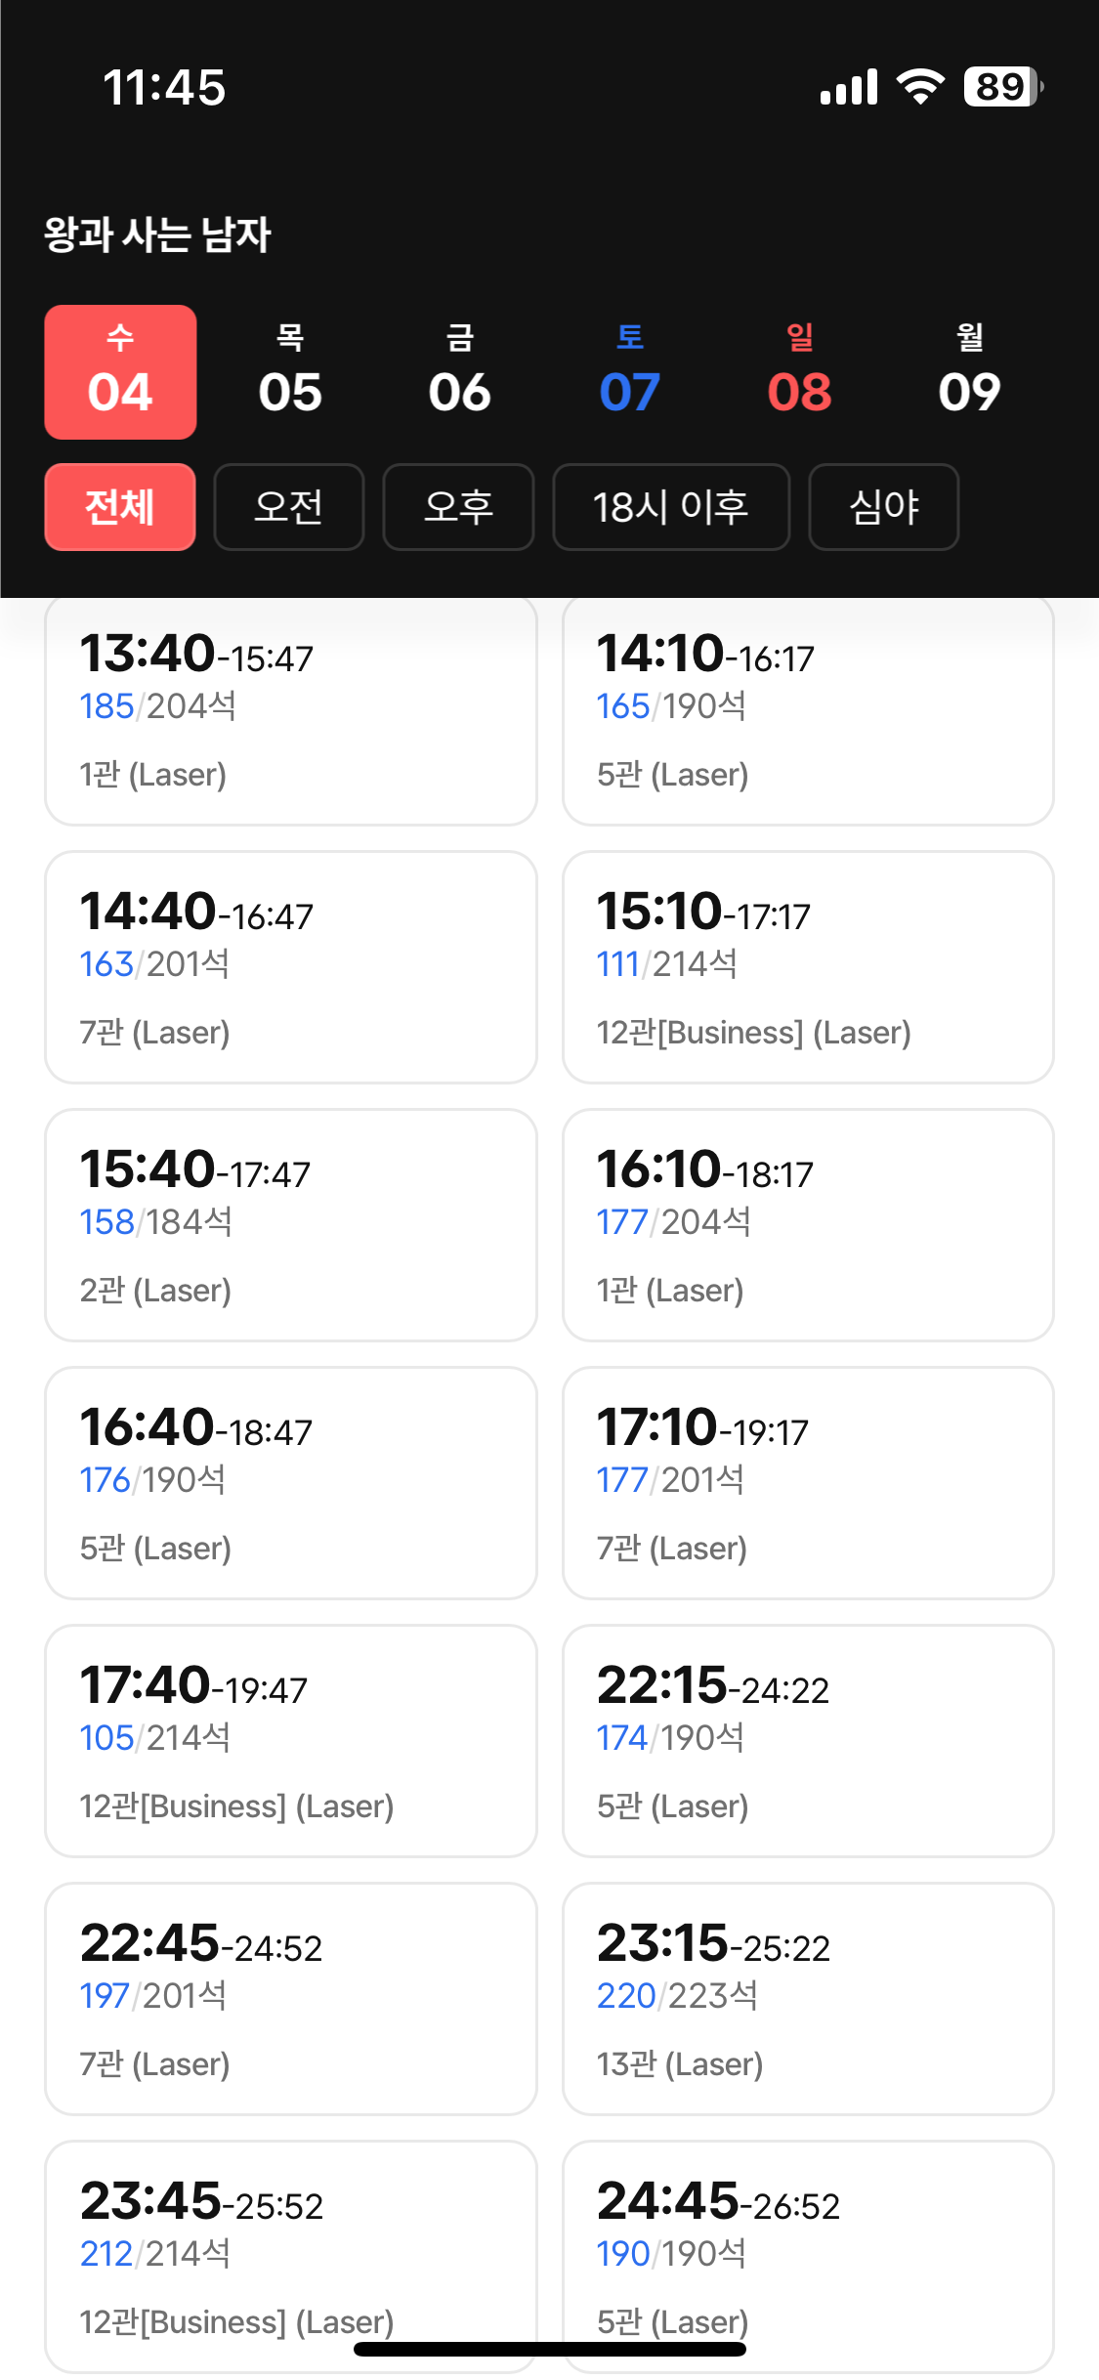Screen dimensions: 1099x2380
Task: Switch to Thursday 05 date
Action: 290,372
